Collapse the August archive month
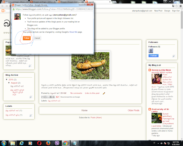The height and width of the screenshot is (146, 183). [x=9, y=83]
